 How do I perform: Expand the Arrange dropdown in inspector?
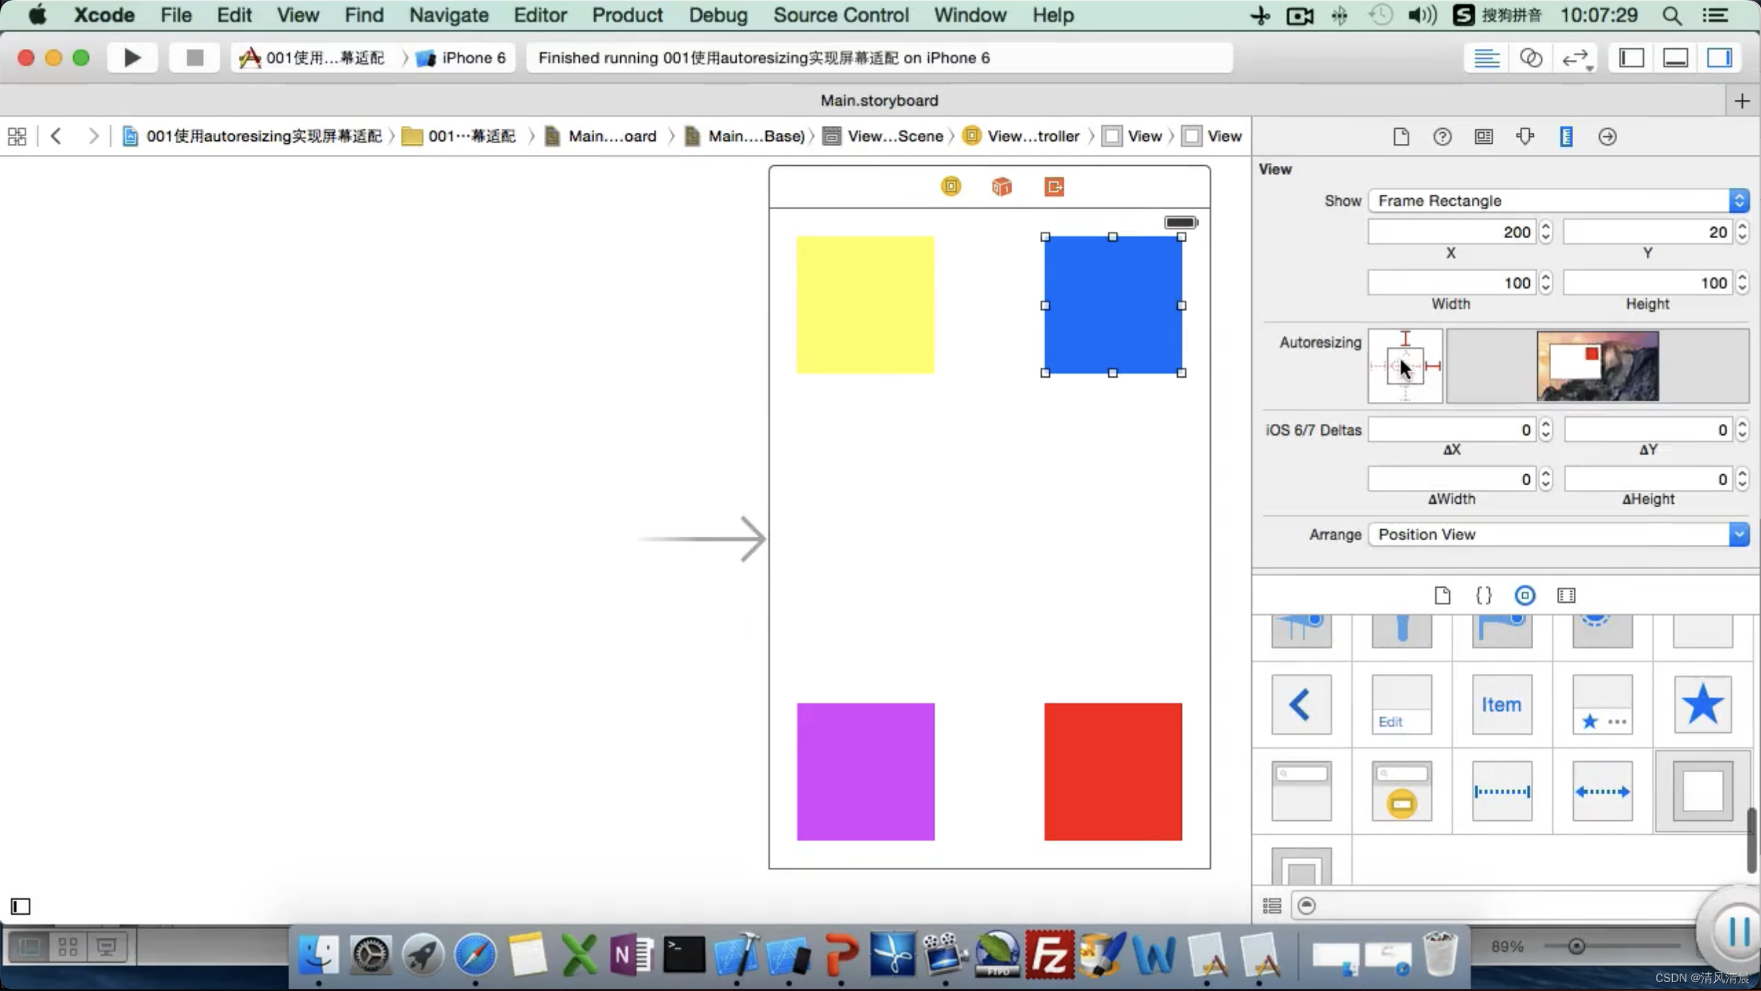1739,534
